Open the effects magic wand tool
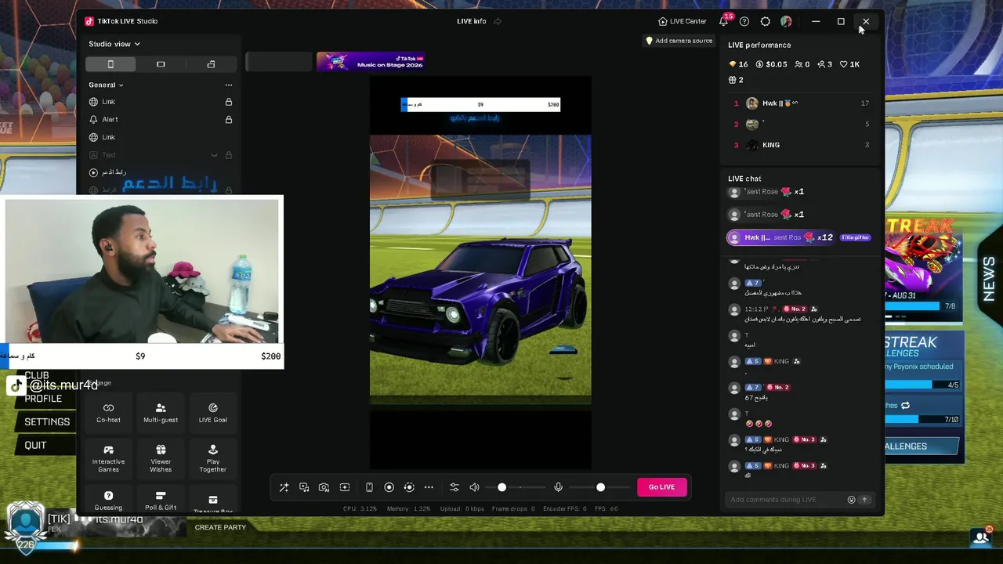Image resolution: width=1003 pixels, height=564 pixels. click(x=284, y=487)
